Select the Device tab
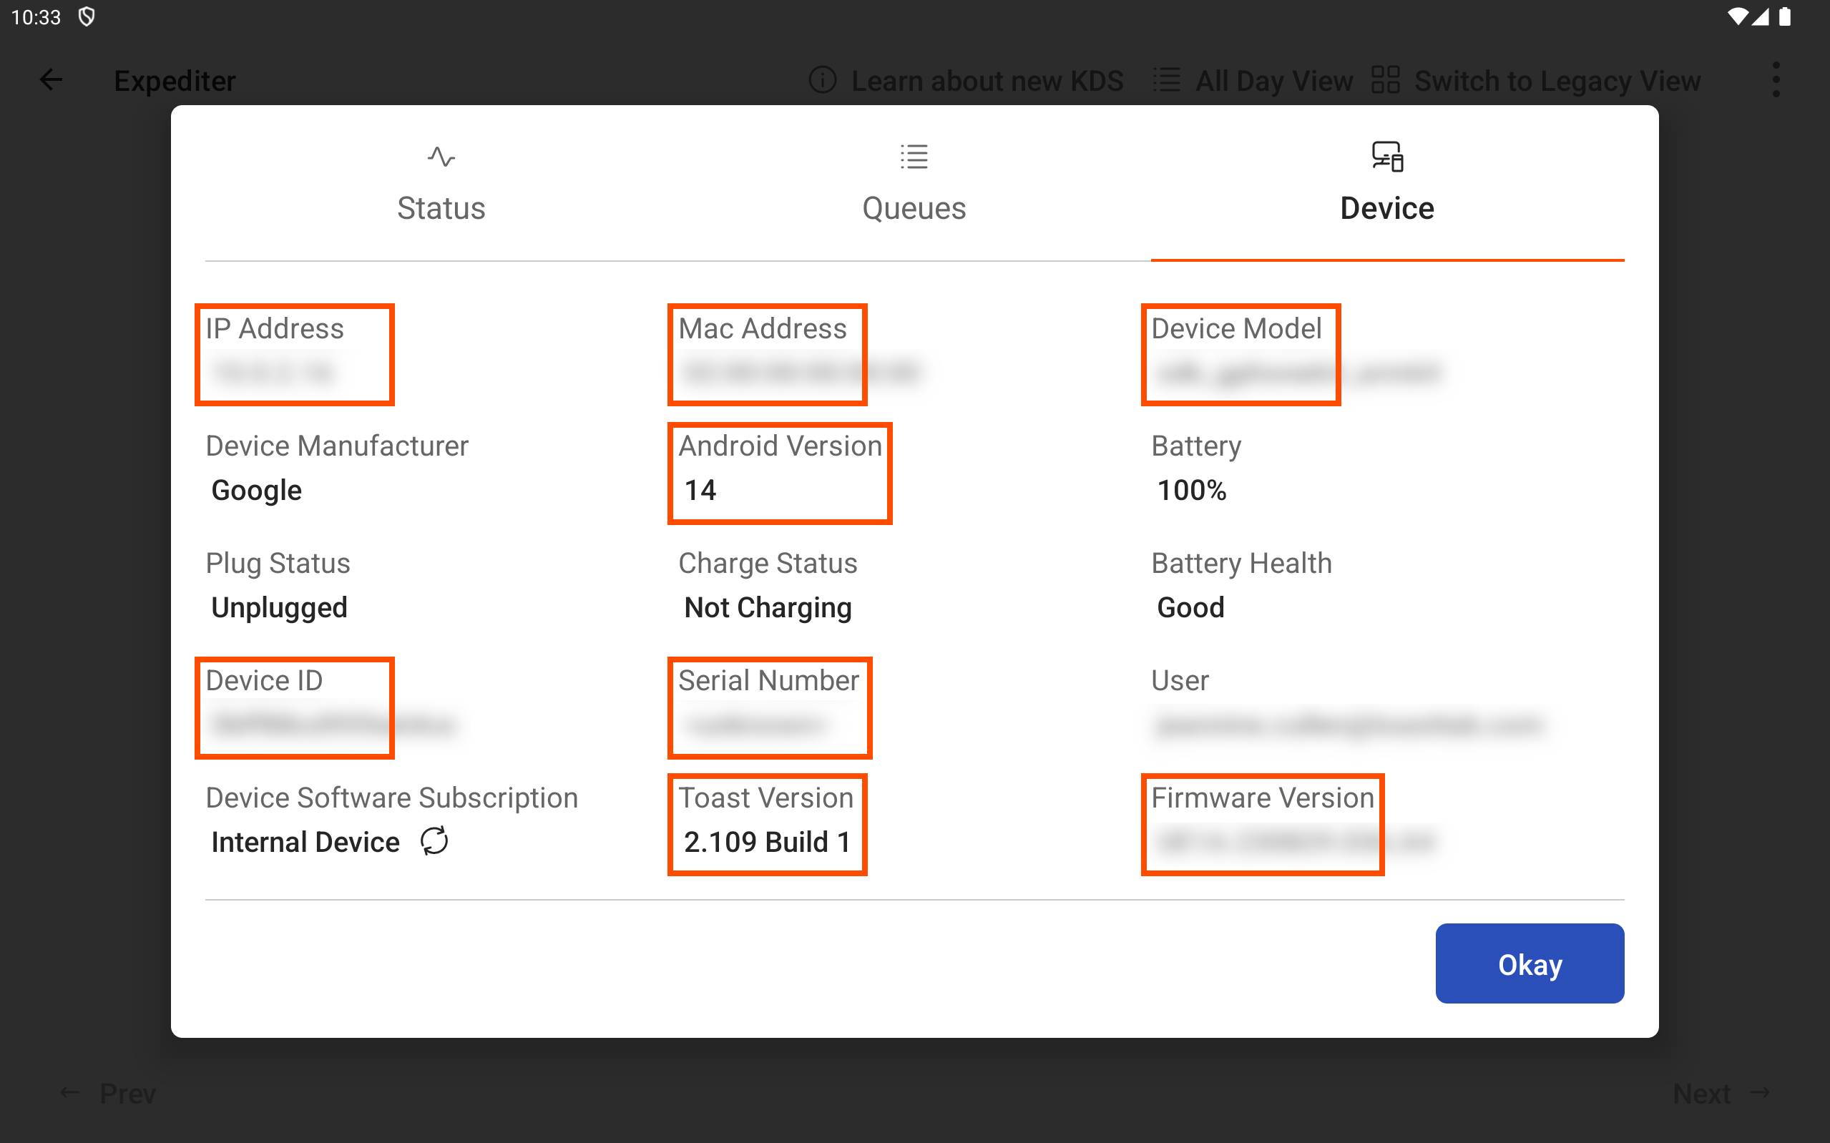Screen dimensions: 1830x1143 tap(1387, 184)
